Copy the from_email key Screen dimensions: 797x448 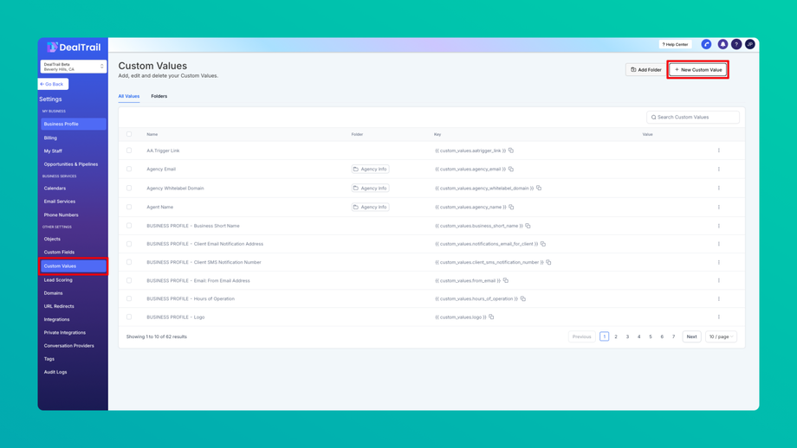tap(506, 280)
